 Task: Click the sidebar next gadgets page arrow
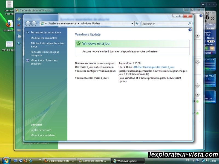(214, 4)
